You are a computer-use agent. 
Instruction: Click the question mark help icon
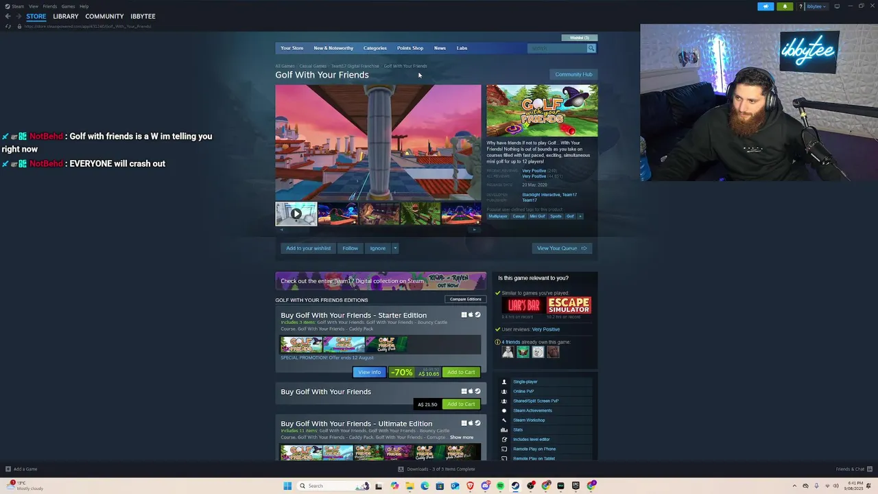click(x=800, y=6)
